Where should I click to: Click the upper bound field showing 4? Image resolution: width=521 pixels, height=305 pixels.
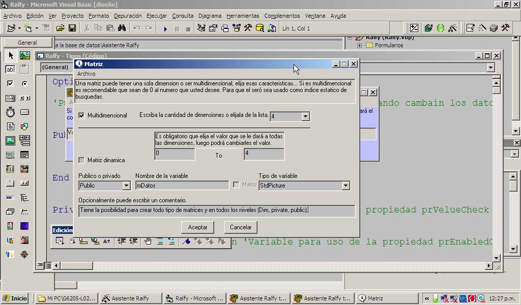[264, 154]
